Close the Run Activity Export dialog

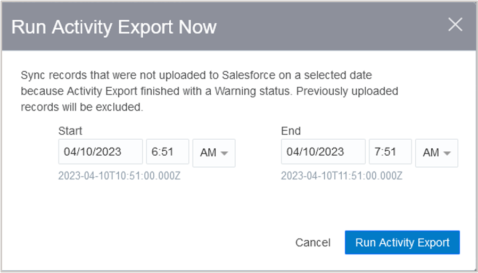(x=455, y=25)
